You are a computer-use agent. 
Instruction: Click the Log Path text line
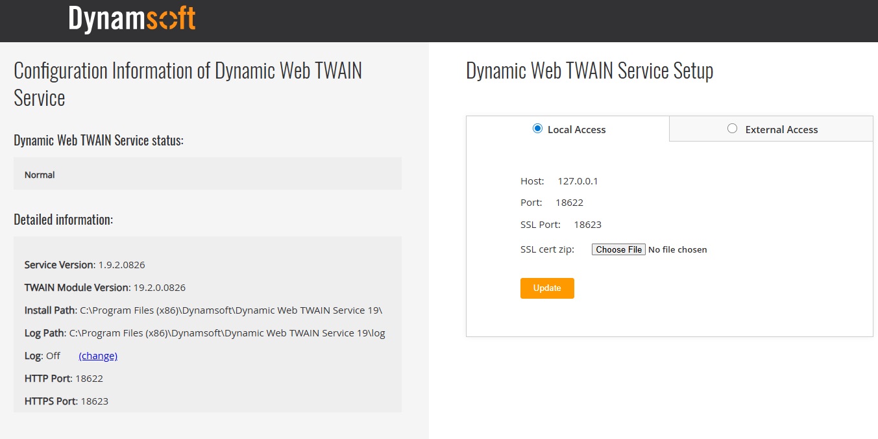click(x=204, y=333)
